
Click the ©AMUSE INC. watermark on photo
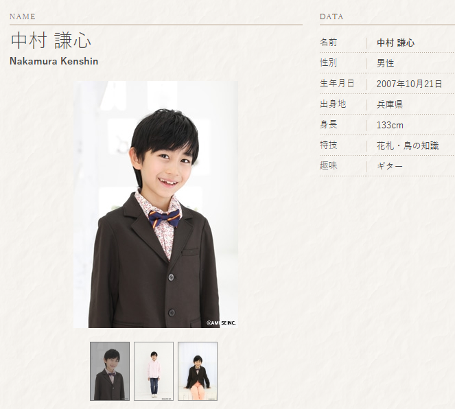click(x=221, y=323)
